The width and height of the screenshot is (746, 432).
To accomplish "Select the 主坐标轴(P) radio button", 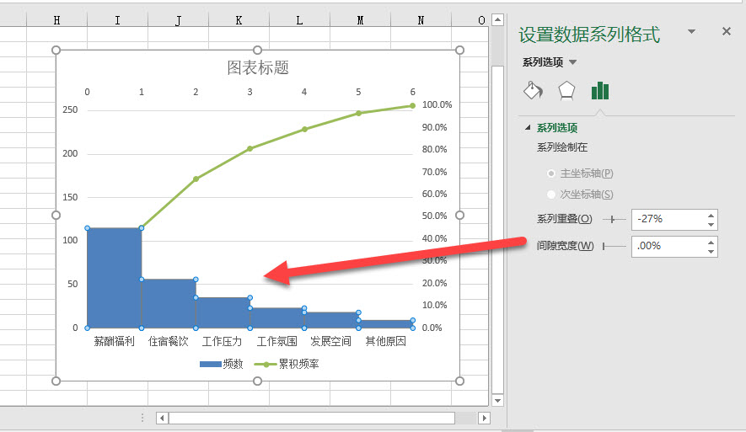I will point(551,173).
